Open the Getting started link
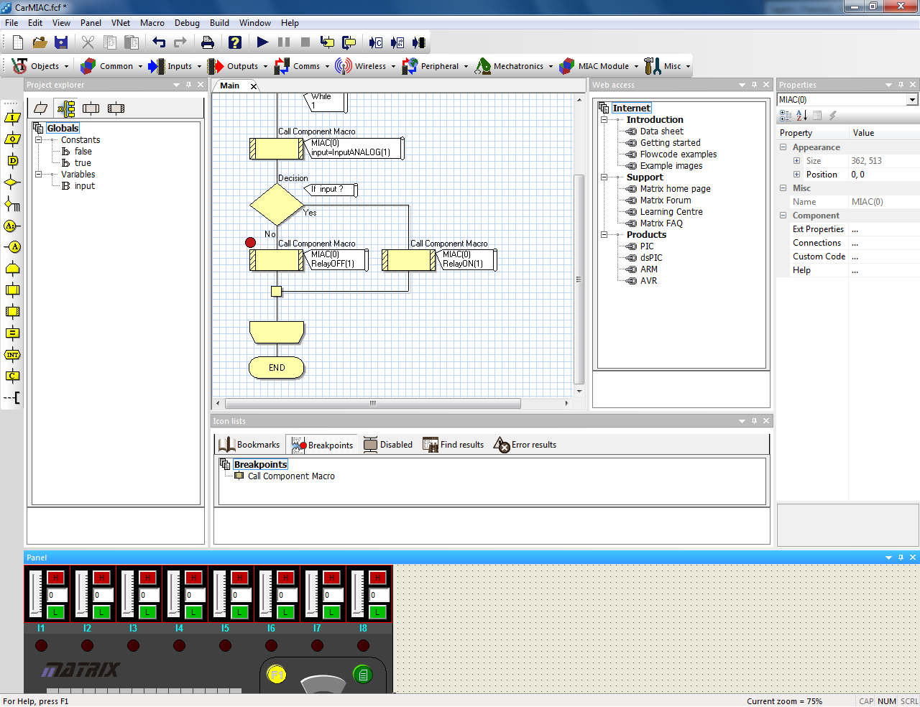Image resolution: width=920 pixels, height=707 pixels. (x=670, y=143)
